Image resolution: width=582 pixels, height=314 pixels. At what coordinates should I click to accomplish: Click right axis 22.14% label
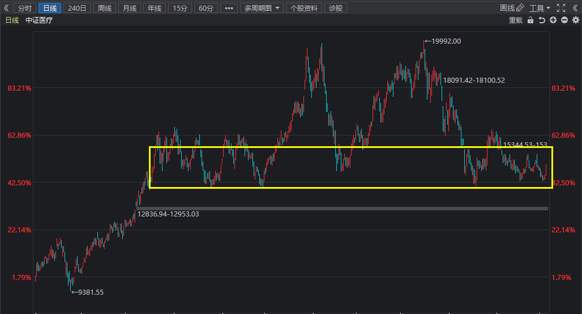click(563, 230)
